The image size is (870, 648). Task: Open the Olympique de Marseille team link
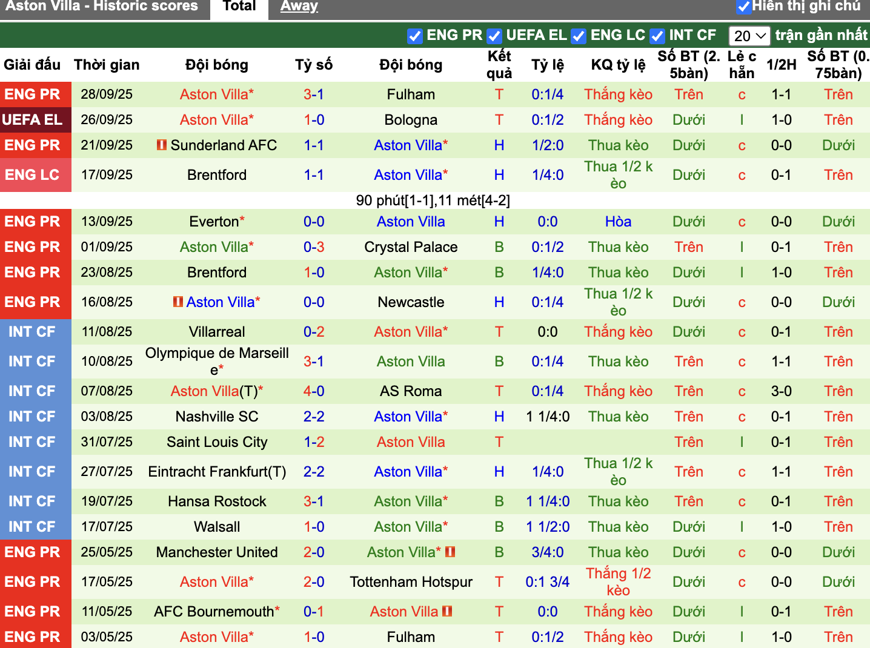pos(217,362)
